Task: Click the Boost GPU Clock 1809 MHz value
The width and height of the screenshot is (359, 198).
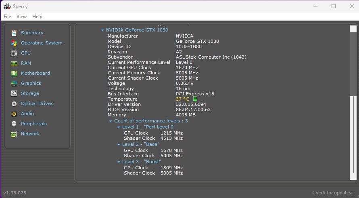Action: tap(172, 168)
